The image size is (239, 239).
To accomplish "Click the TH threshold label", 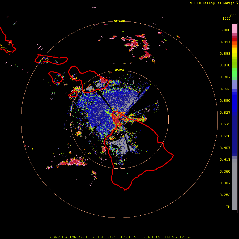I will 228,207.
